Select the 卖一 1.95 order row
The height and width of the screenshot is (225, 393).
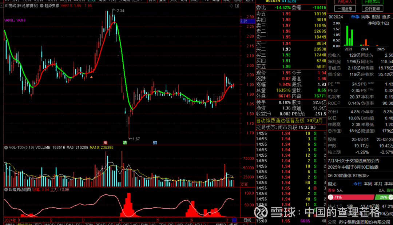(x=291, y=37)
